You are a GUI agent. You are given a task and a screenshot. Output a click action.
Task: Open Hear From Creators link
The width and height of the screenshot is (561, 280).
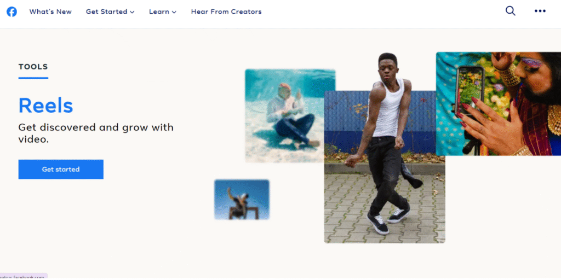226,12
